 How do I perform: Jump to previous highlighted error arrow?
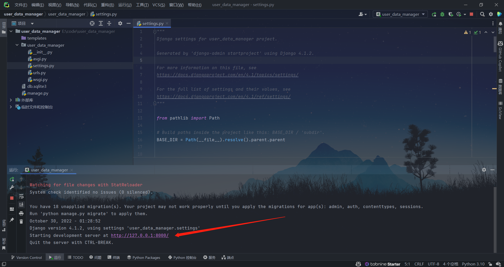[x=486, y=32]
